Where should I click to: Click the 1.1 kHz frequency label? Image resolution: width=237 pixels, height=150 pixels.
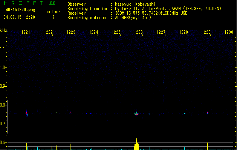[x=3, y=49]
